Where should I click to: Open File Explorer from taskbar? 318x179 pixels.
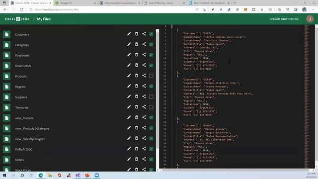point(50,176)
